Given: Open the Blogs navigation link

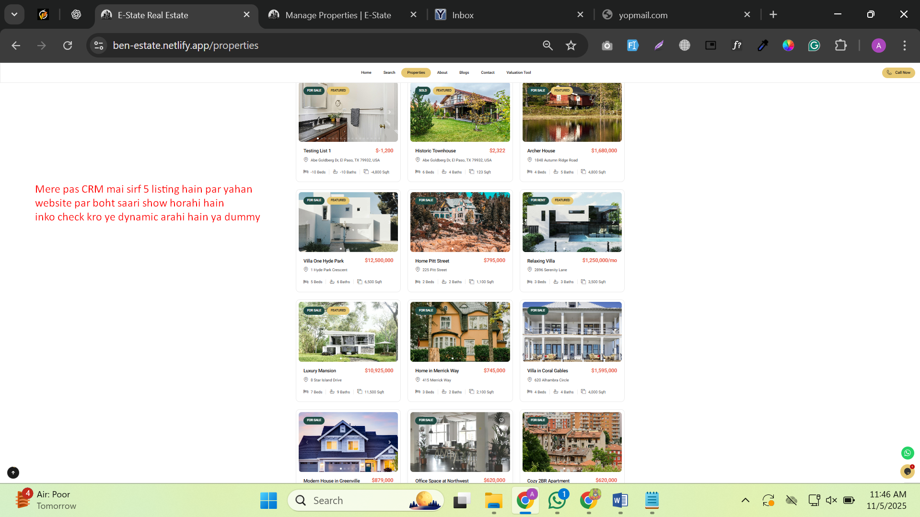Looking at the screenshot, I should [x=464, y=73].
